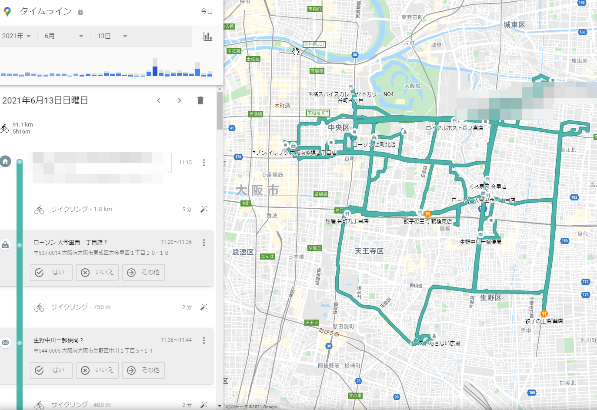This screenshot has height=410, width=597.
Task: Click 餃子の王将 巽店 restaurant marker on map
Action: click(544, 313)
